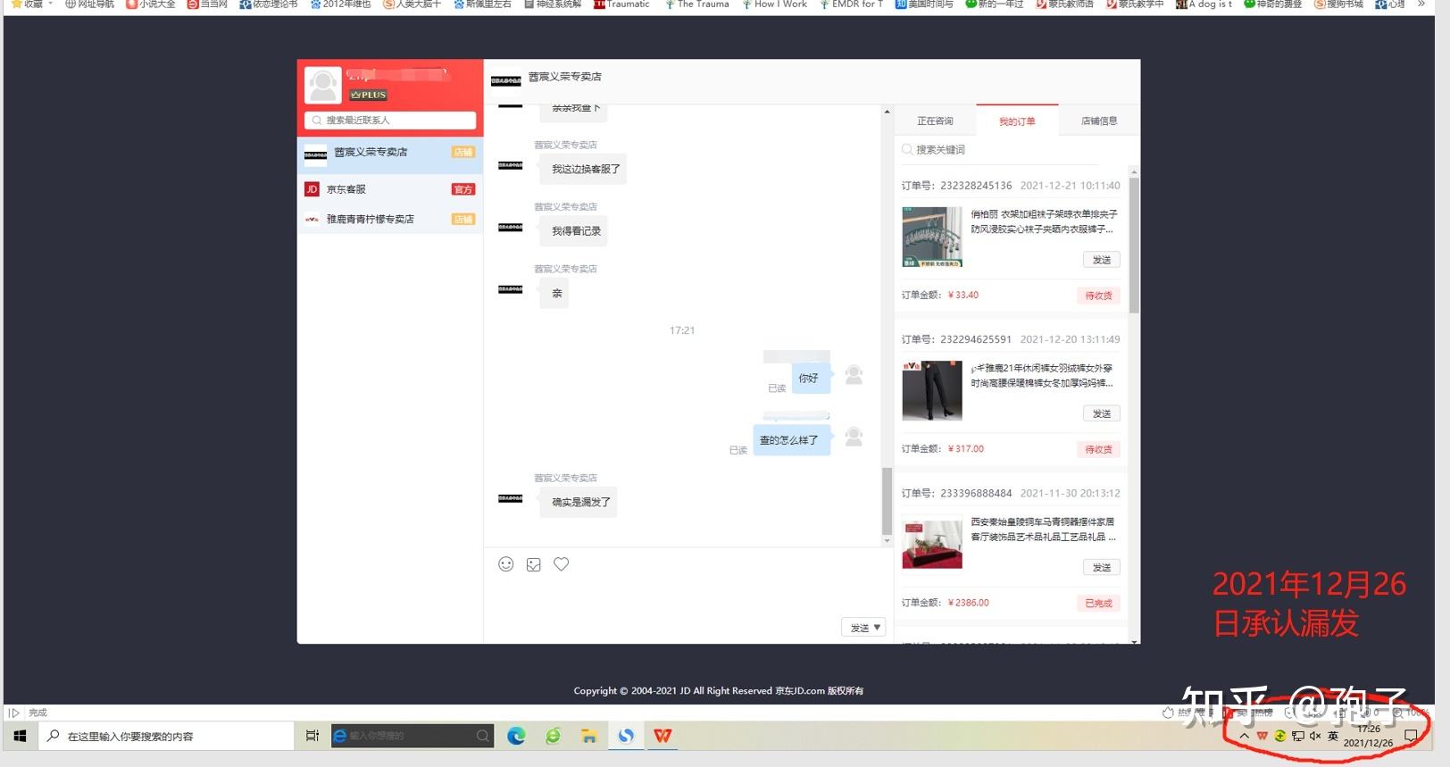1450x767 pixels.
Task: Open Windows Start menu
Action: click(20, 736)
